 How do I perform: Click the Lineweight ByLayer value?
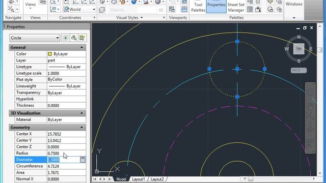tap(66, 86)
